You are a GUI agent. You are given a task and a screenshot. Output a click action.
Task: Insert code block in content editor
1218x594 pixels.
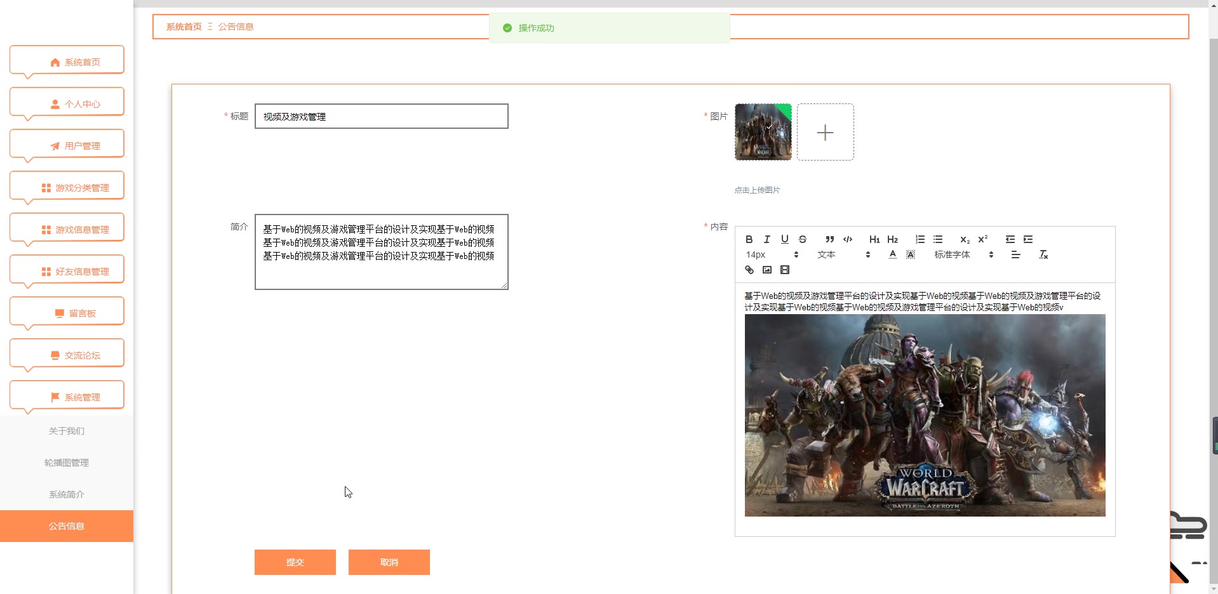pyautogui.click(x=847, y=239)
